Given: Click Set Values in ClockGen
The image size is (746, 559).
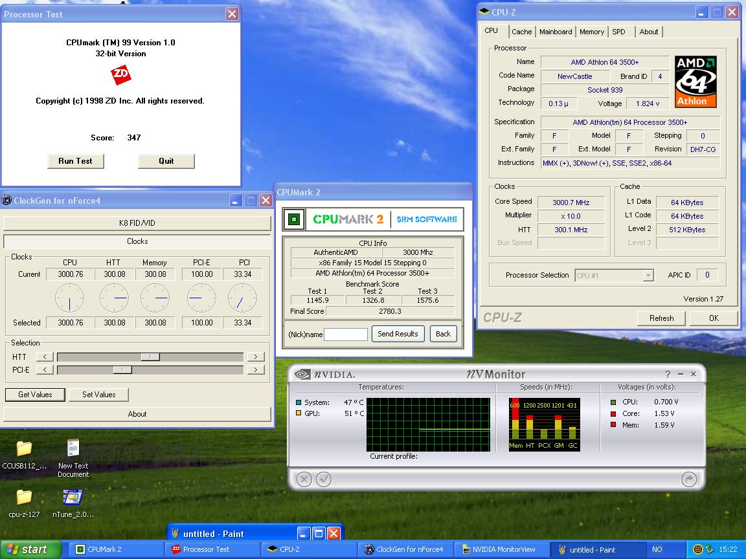Looking at the screenshot, I should point(99,395).
